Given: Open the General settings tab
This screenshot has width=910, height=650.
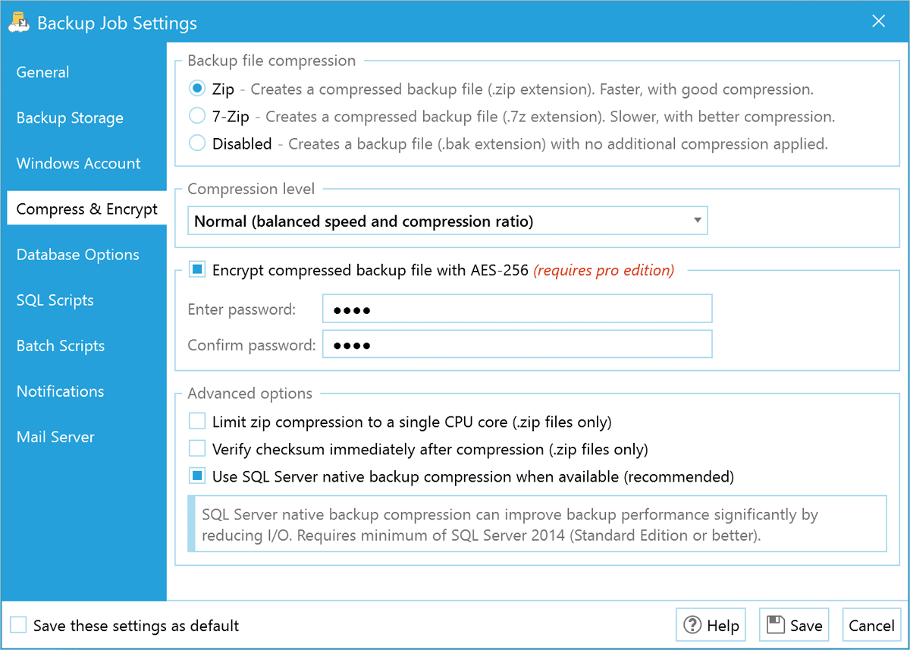Looking at the screenshot, I should (43, 73).
